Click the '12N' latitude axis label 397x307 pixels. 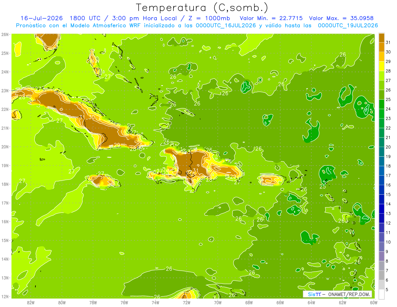(5, 296)
